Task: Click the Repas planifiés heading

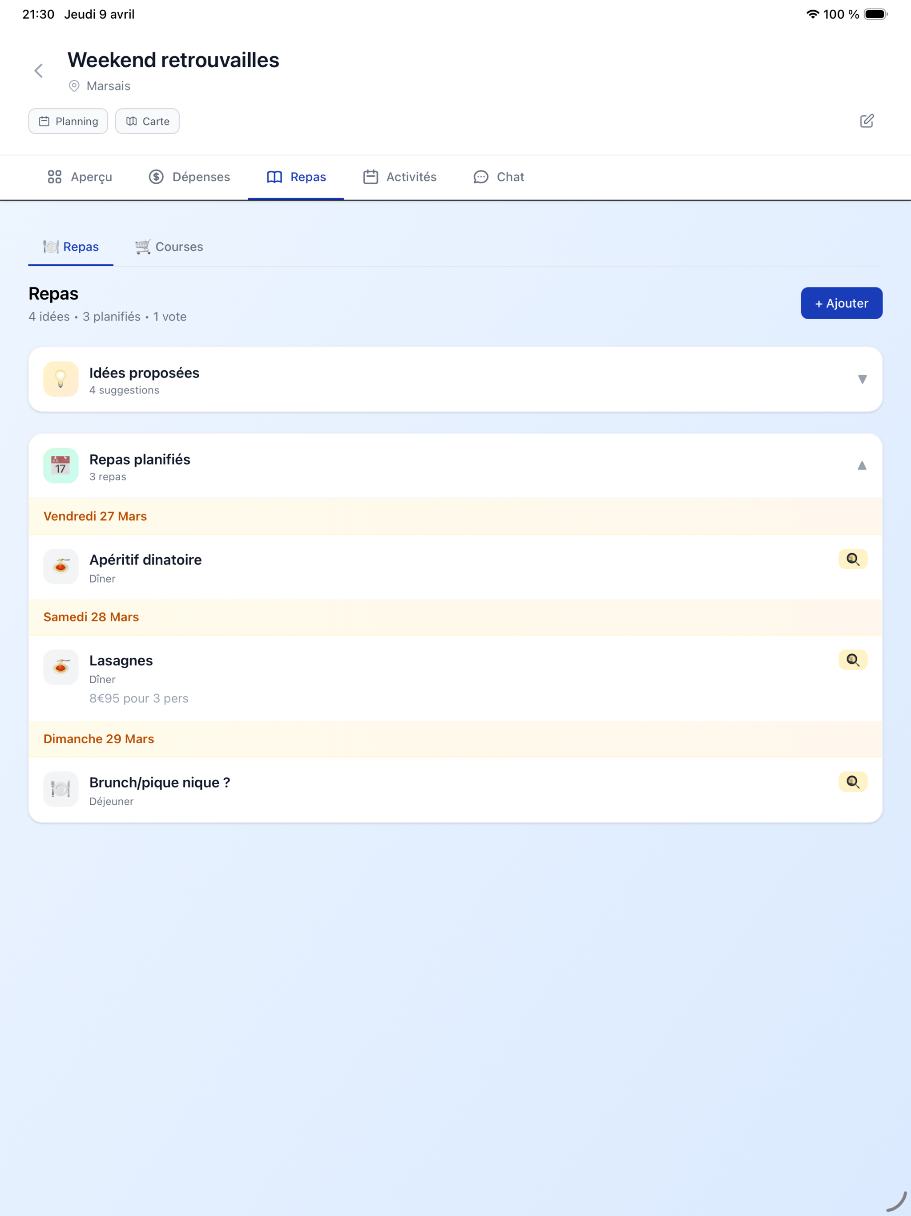Action: click(140, 460)
